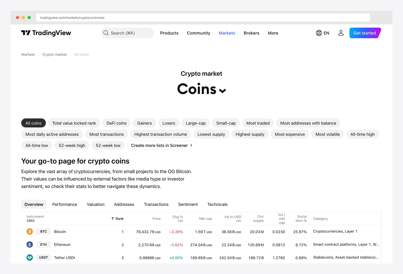Open the Community menu
Viewport: 403px width, 274px height.
pyautogui.click(x=199, y=33)
